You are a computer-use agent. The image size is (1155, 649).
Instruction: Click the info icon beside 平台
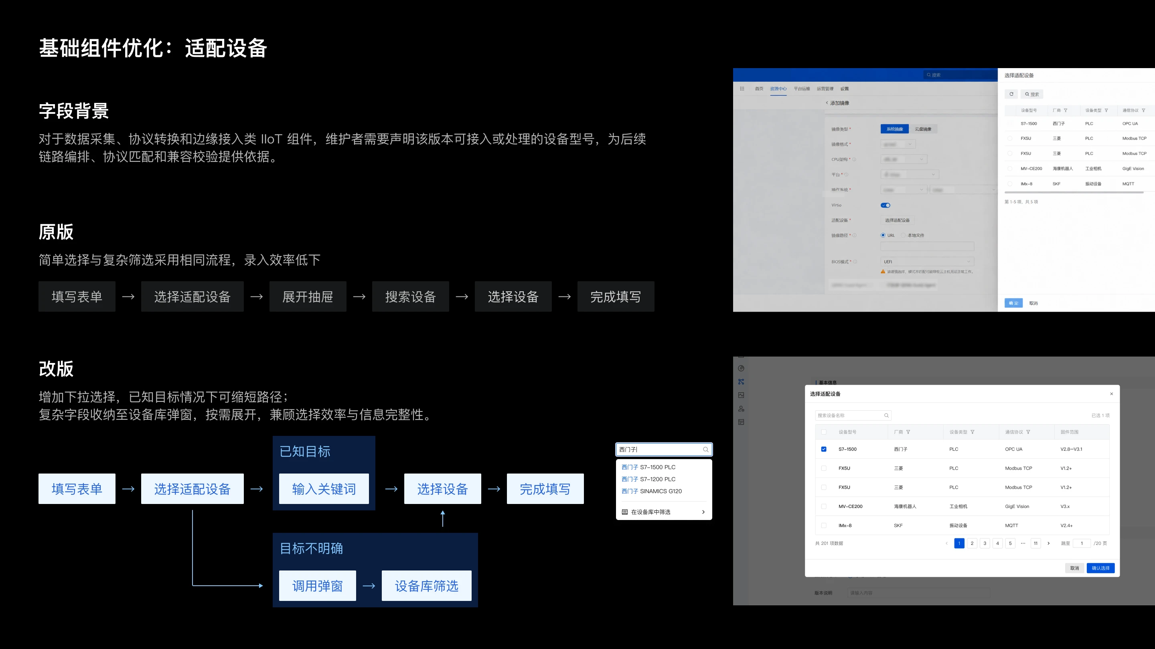846,175
